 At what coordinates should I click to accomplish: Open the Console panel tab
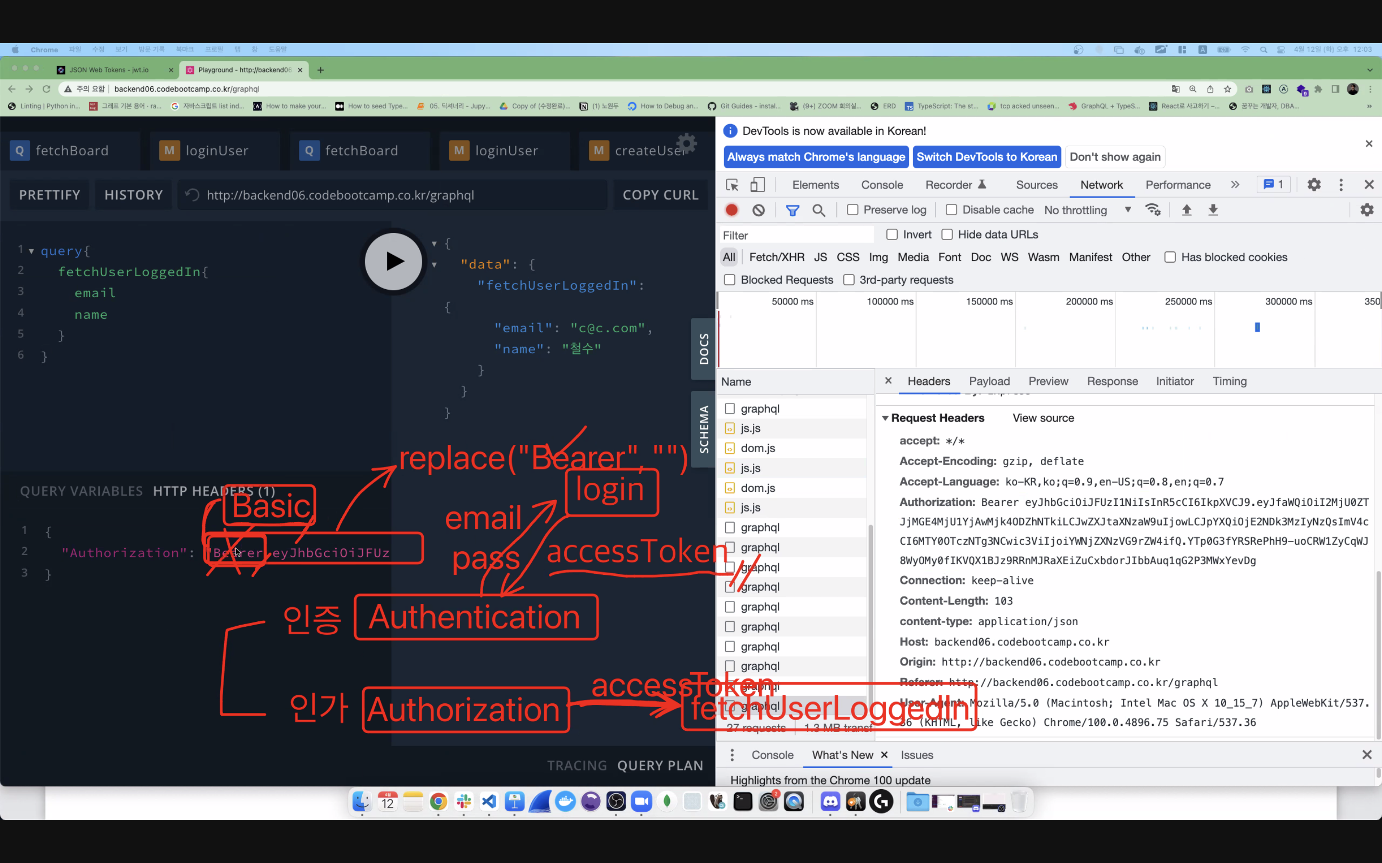tap(882, 185)
